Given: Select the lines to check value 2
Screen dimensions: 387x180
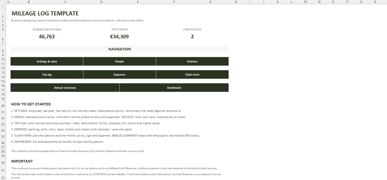Looking at the screenshot, I should point(192,37).
